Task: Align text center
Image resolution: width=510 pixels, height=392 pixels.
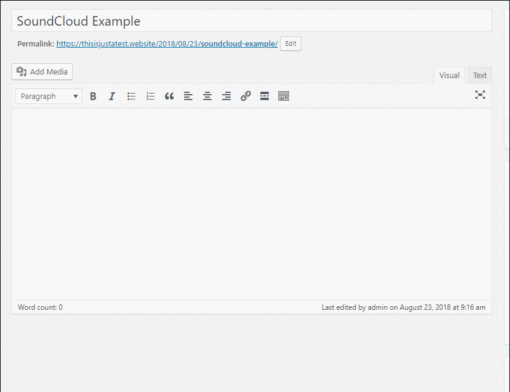Action: 207,97
